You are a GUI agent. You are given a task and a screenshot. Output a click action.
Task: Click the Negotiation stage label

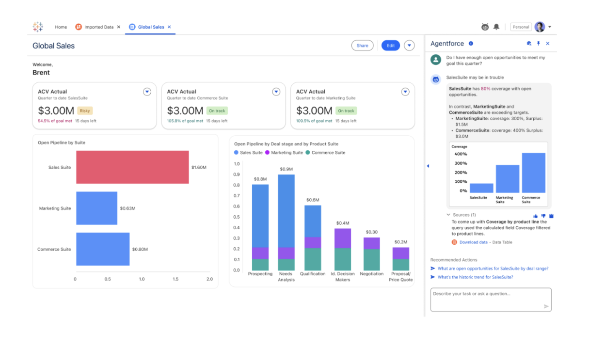pos(372,274)
